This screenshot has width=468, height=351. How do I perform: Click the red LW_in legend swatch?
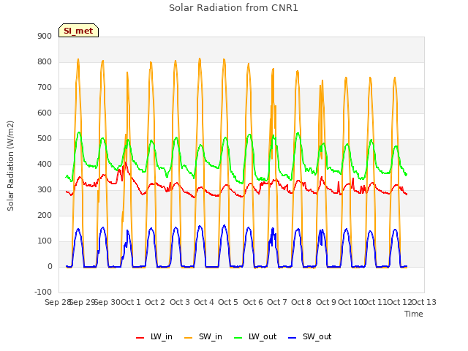pos(140,338)
